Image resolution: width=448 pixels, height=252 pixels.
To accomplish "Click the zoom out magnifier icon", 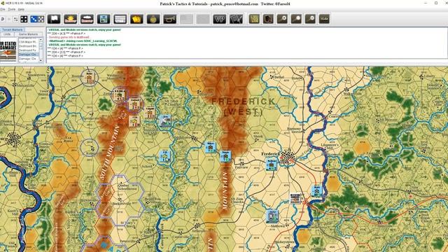I will tap(310, 19).
